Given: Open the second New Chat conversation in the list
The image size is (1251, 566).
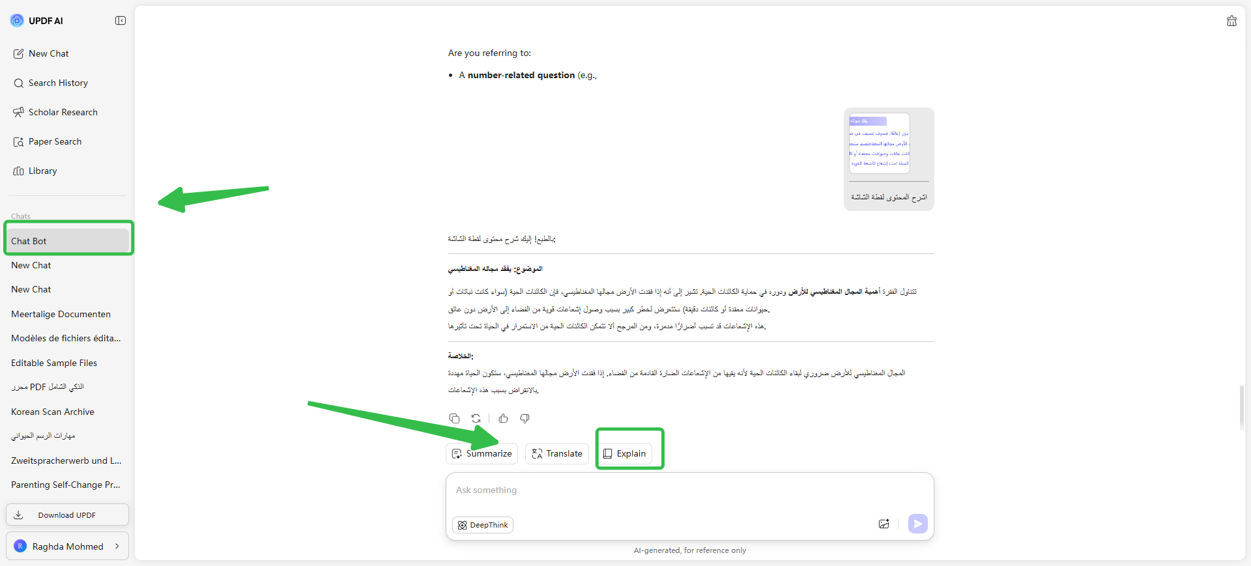Looking at the screenshot, I should 68,289.
